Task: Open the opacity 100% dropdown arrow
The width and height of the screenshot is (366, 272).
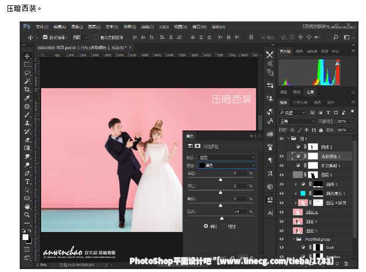Action: 352,121
